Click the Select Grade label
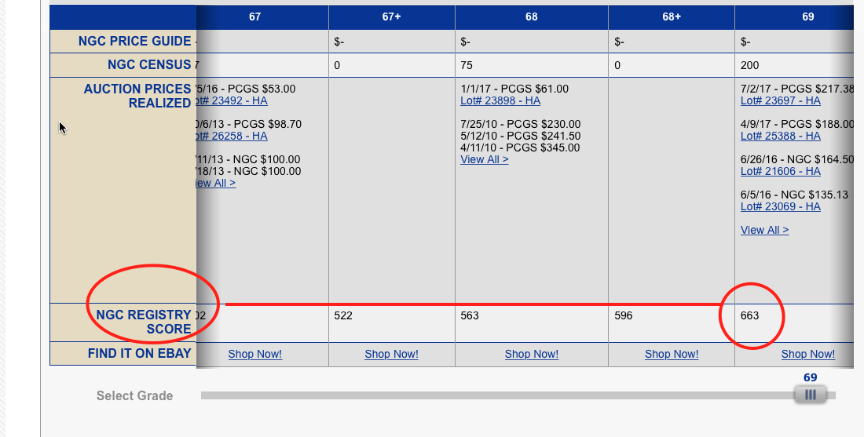This screenshot has width=864, height=437. tap(134, 395)
